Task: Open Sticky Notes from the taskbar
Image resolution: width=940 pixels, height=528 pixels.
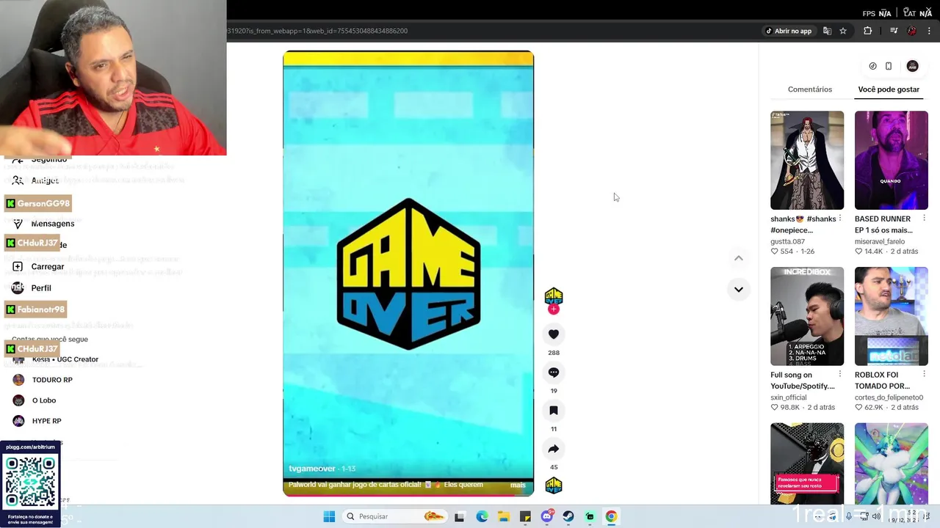Action: pyautogui.click(x=525, y=516)
